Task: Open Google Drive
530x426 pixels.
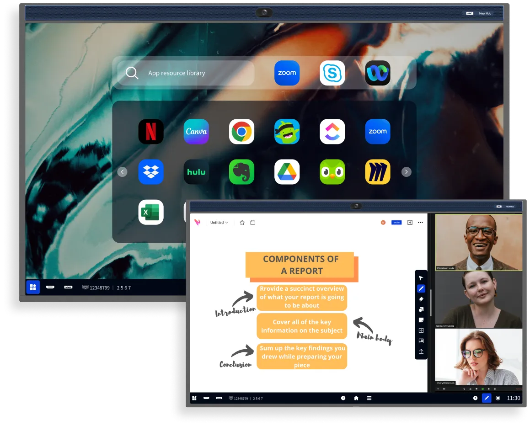Action: tap(287, 172)
